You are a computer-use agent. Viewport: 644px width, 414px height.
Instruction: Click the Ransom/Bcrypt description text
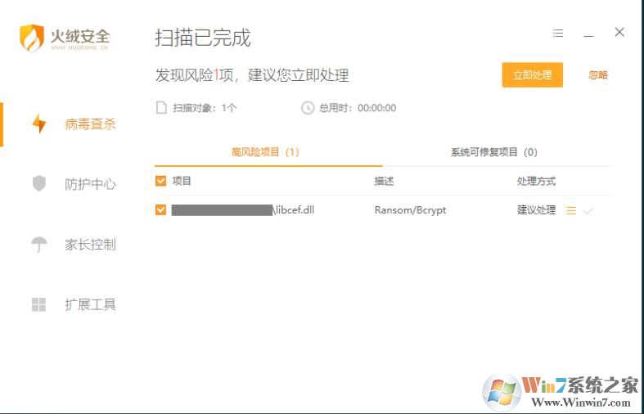tap(410, 210)
